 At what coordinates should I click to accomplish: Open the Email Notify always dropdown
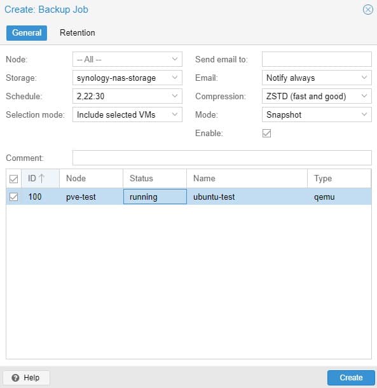tap(317, 78)
